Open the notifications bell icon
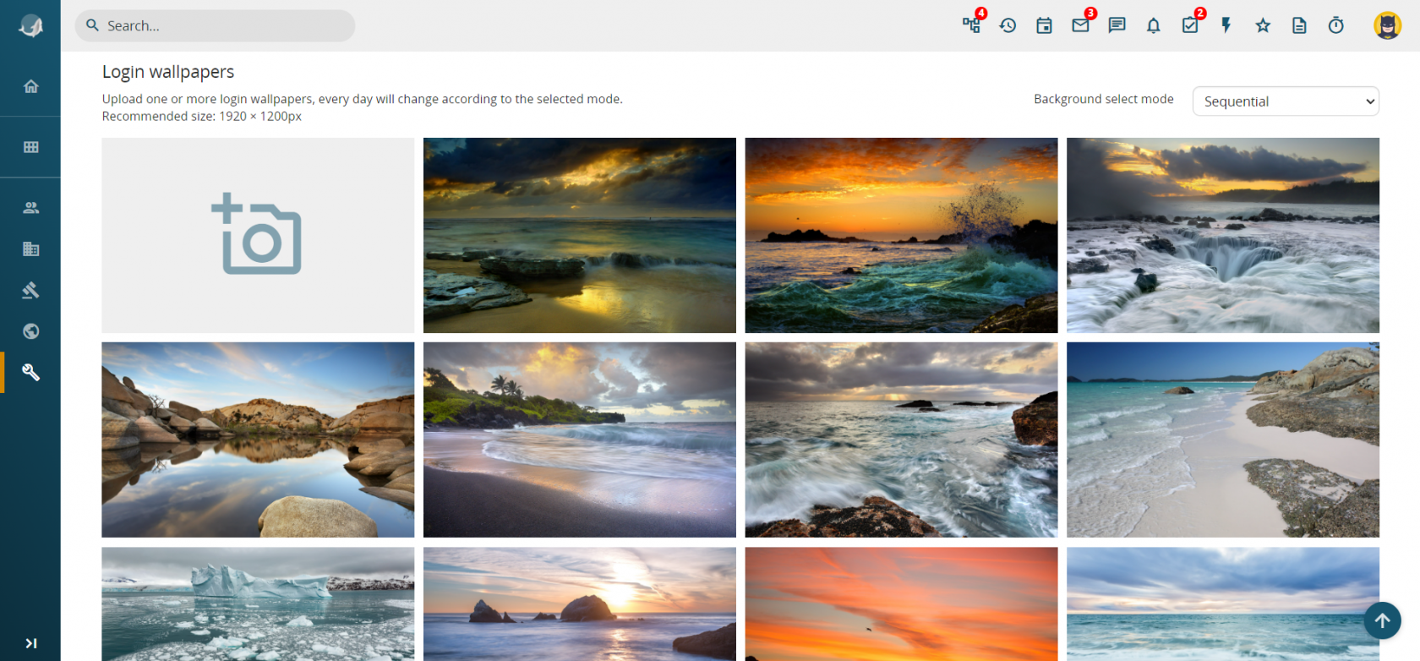 (x=1154, y=25)
